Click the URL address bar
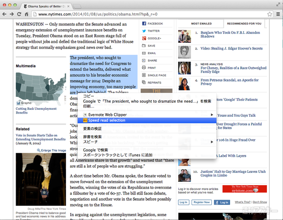Screen dimensions: 283x220 pos(151,14)
